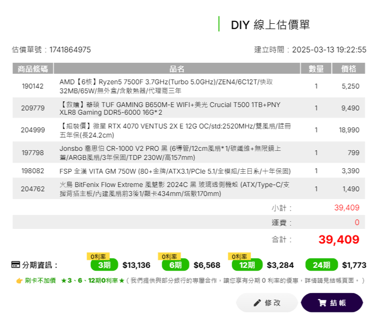378x324 pixels.
Task: Click the pointing hand emoji before 刷卡不加價
Action: (x=19, y=280)
